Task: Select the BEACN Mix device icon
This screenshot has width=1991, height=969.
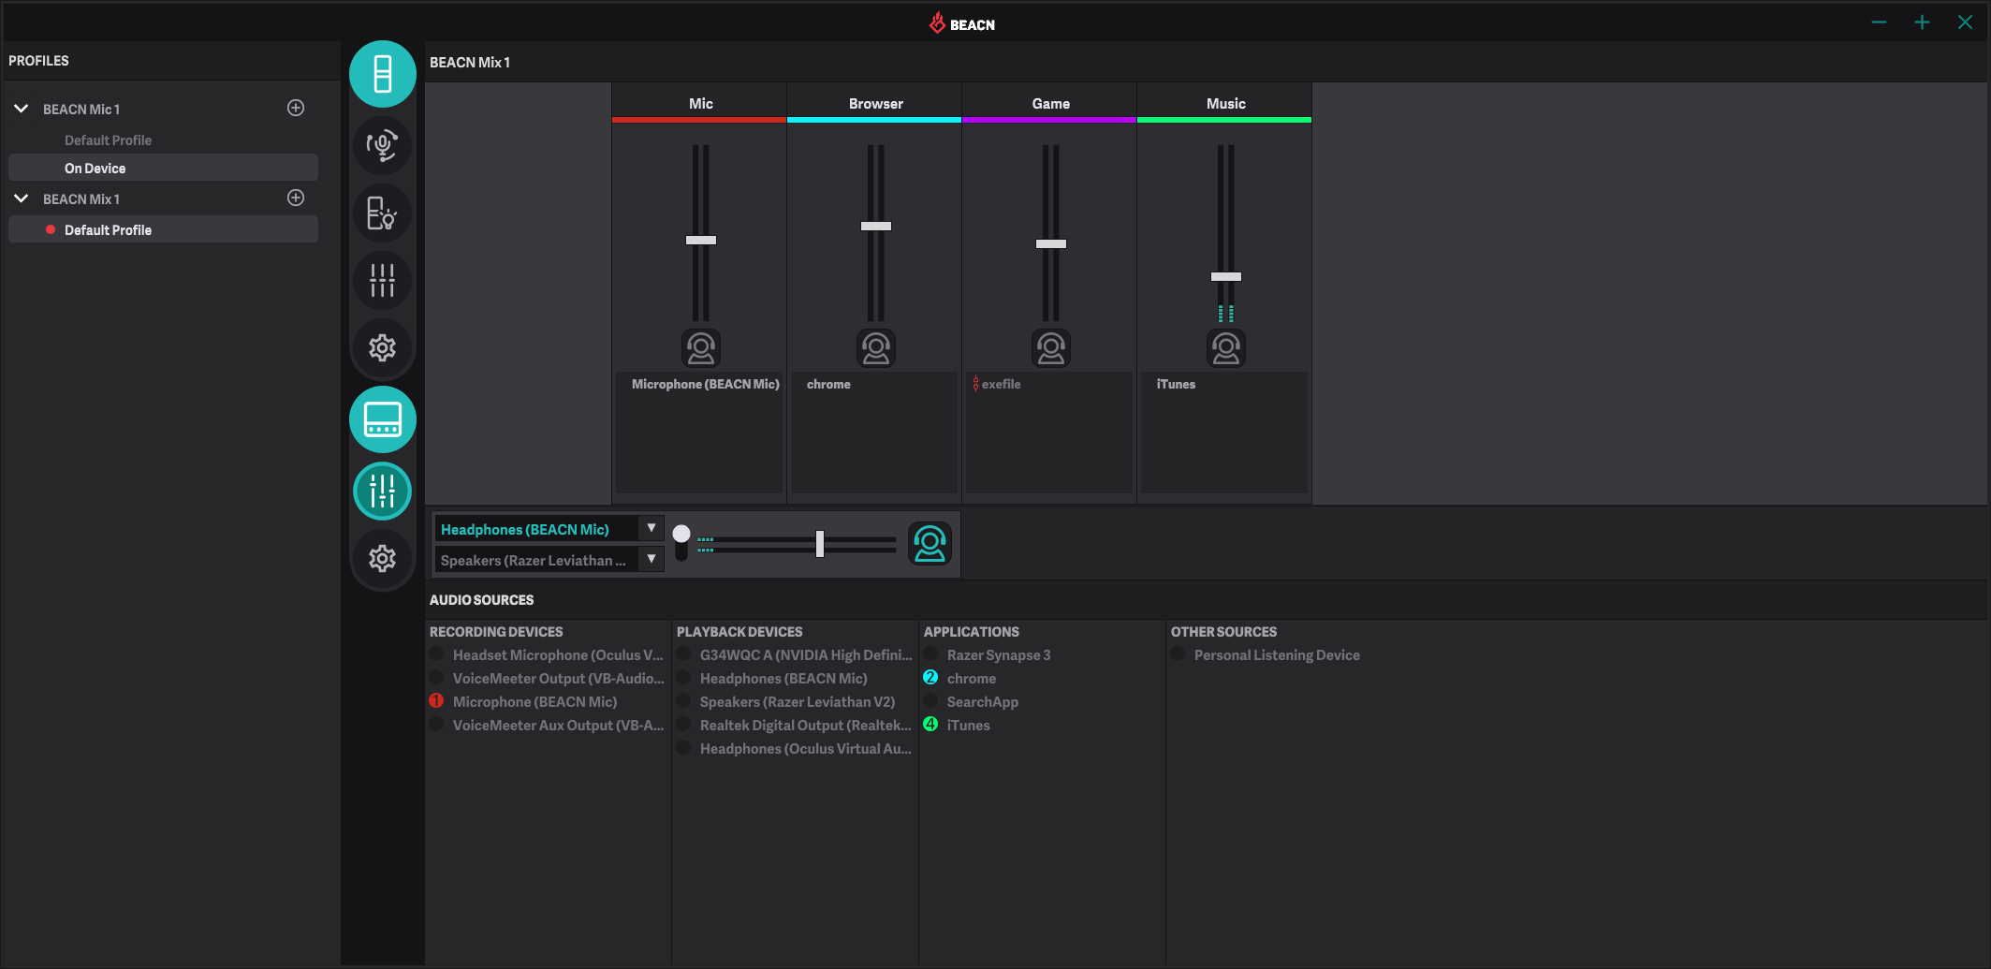Action: coord(383,419)
